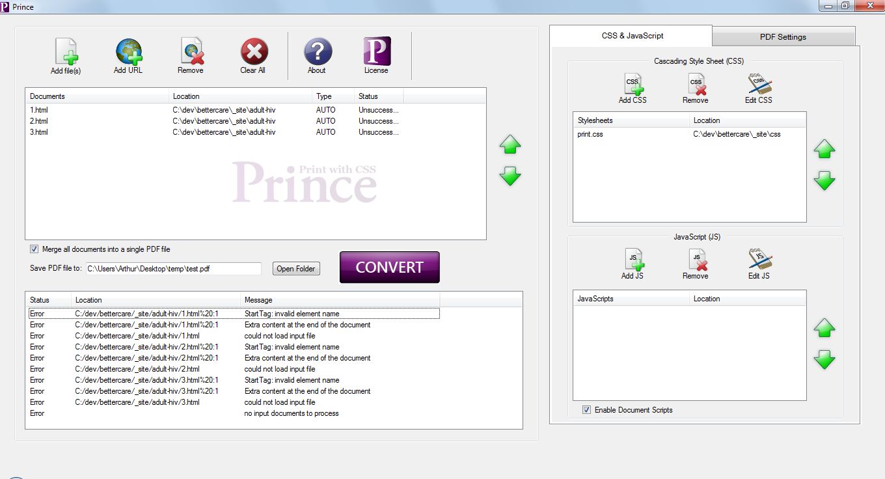Click the Save PDF file to path field

[x=173, y=269]
